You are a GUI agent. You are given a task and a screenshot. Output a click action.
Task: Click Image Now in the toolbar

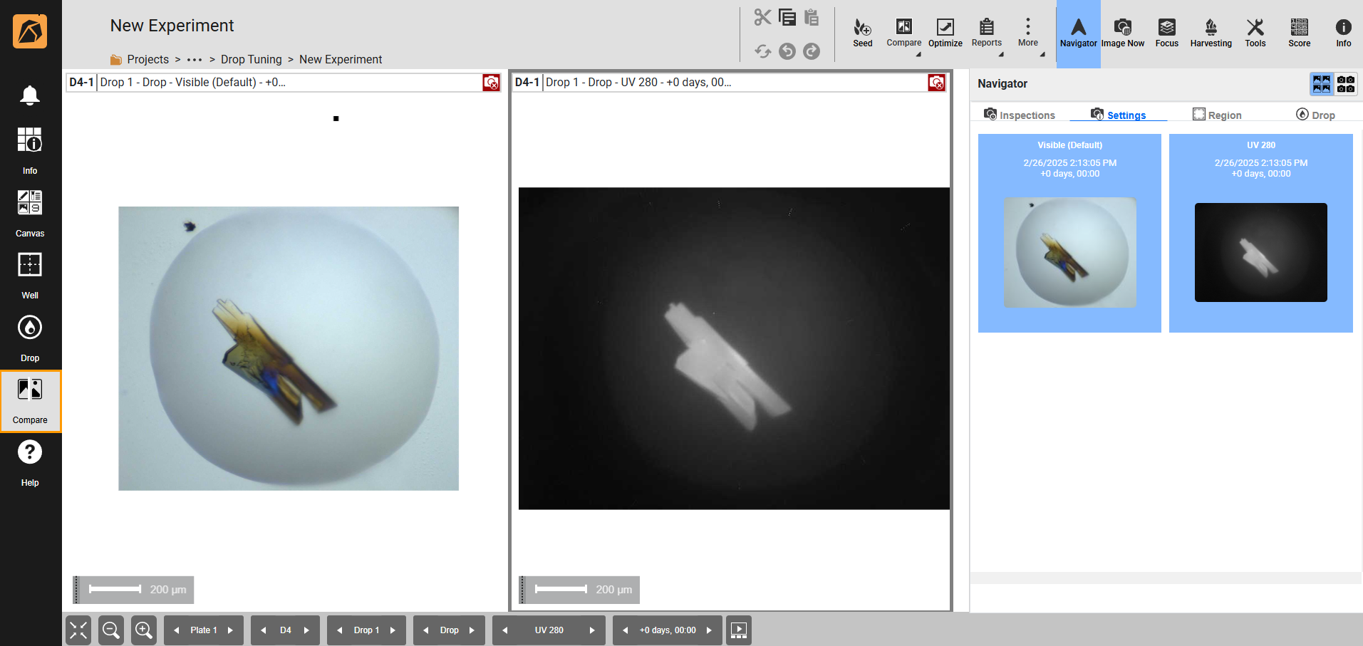click(x=1123, y=33)
